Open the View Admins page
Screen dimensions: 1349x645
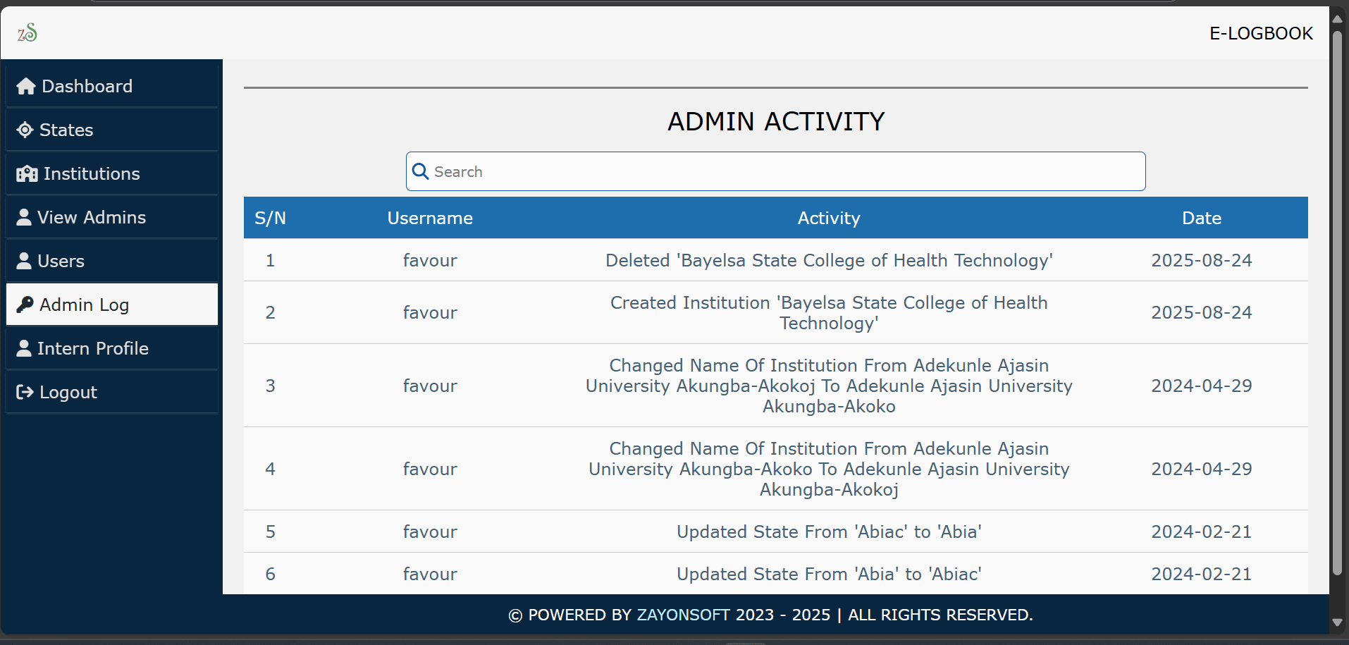92,217
